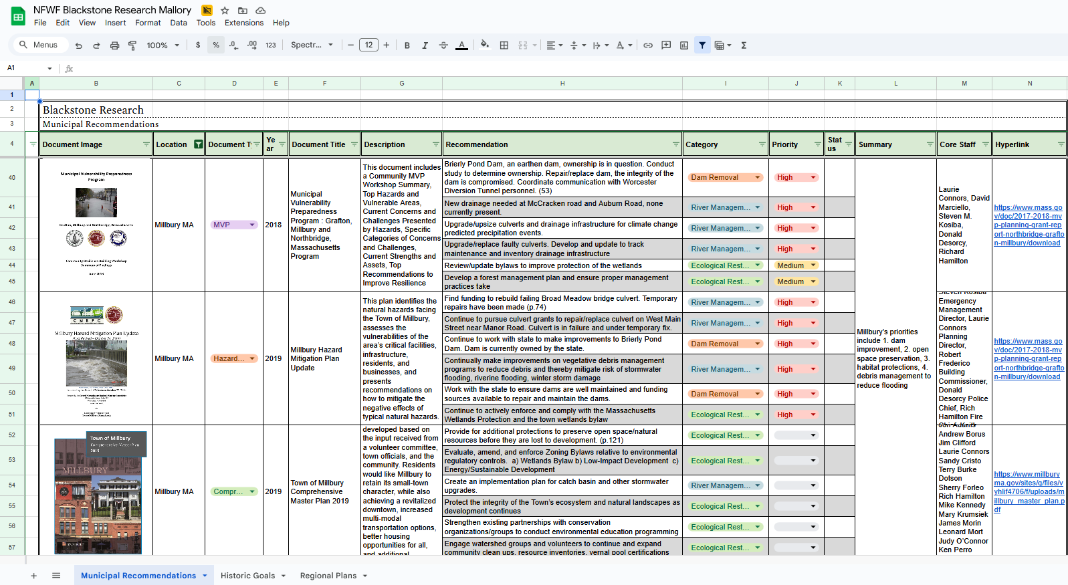Star the NFWF Blackstone Research document
This screenshot has height=585, width=1068.
(225, 11)
